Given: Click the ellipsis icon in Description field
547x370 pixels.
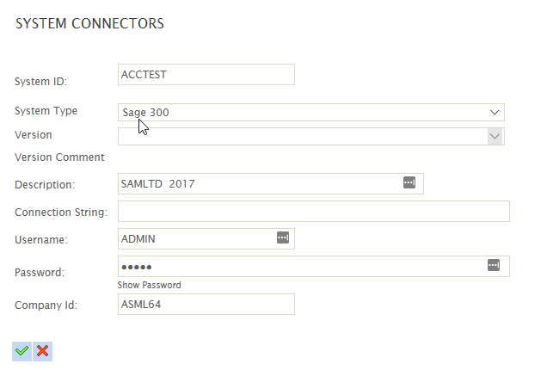Looking at the screenshot, I should pos(409,182).
